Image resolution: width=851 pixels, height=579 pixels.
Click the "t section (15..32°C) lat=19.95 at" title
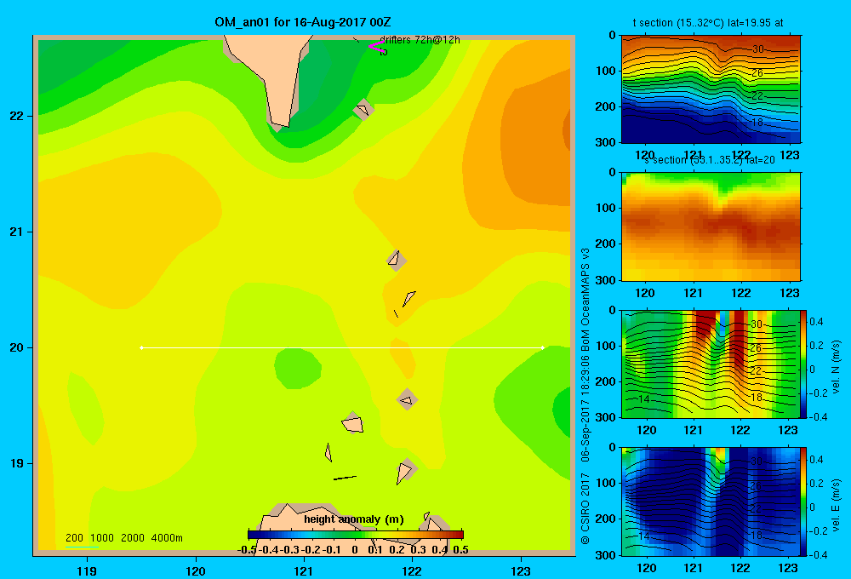pyautogui.click(x=708, y=23)
